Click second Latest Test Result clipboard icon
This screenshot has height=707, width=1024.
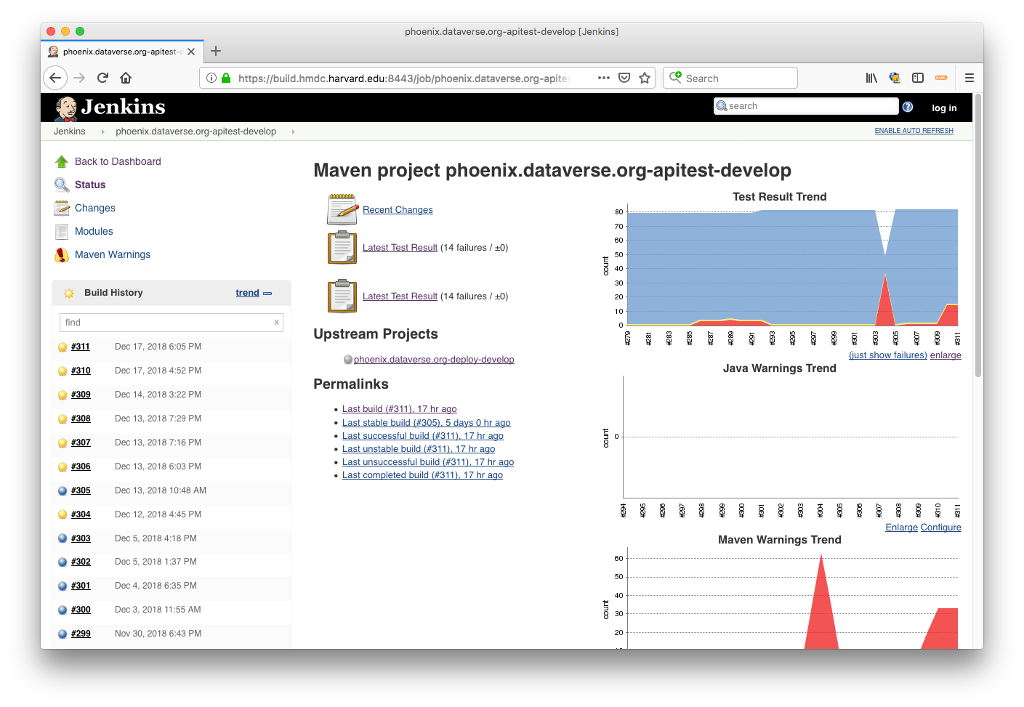pyautogui.click(x=342, y=296)
